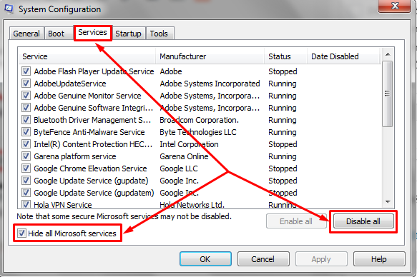Select 'ByteFence Anti-Malware Service' row text

tap(89, 132)
